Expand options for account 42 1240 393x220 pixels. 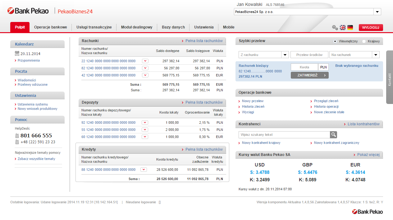click(145, 75)
